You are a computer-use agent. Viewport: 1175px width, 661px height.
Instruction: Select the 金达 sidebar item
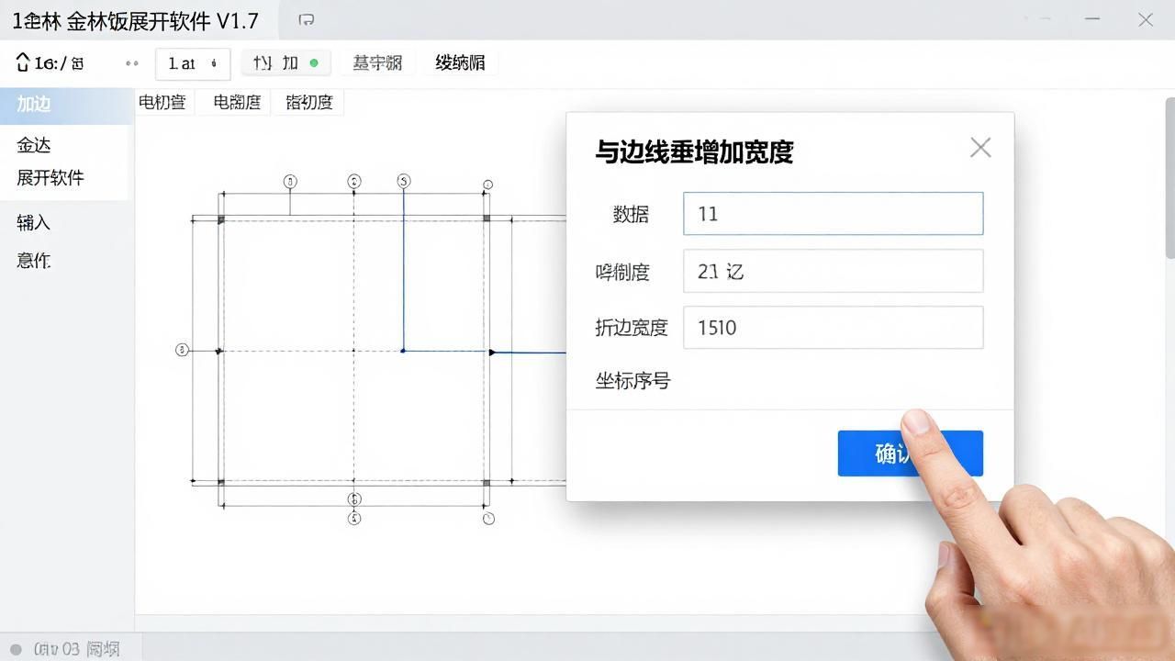coord(34,145)
